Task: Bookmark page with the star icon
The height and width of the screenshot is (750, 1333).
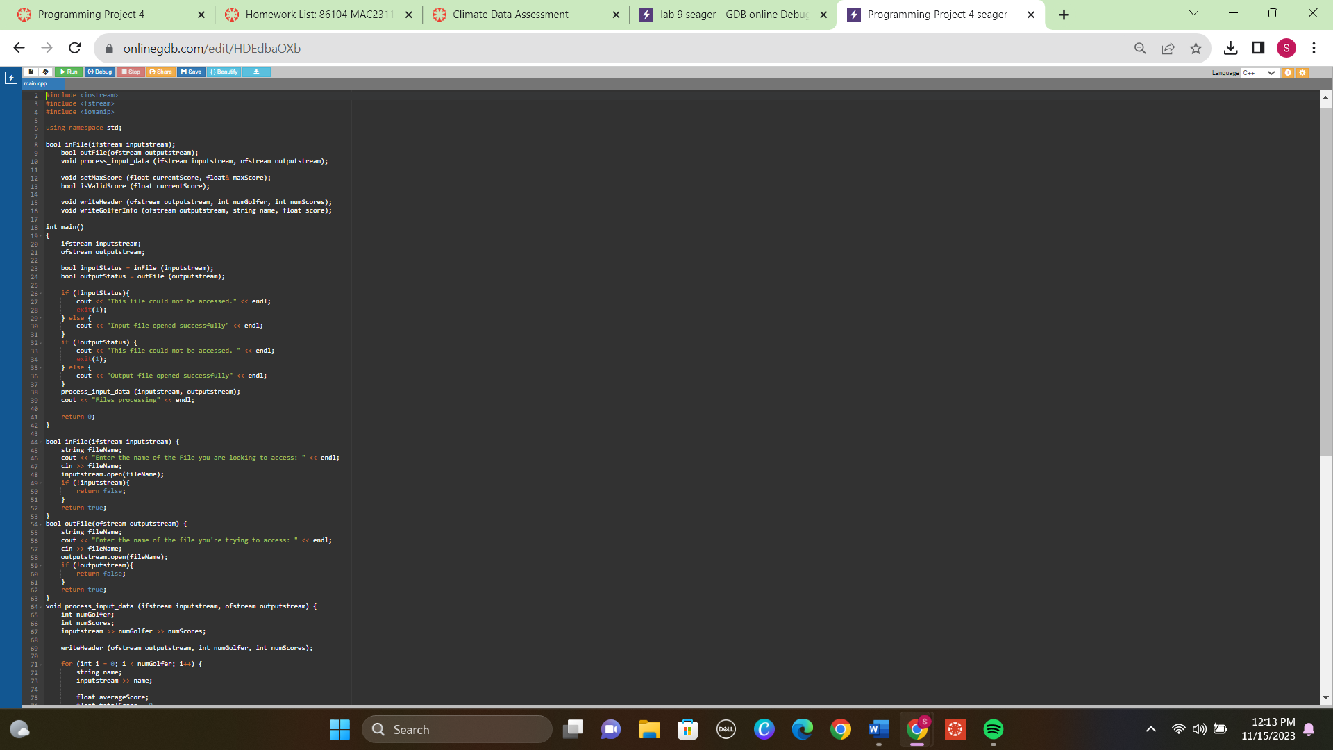Action: coord(1196,49)
